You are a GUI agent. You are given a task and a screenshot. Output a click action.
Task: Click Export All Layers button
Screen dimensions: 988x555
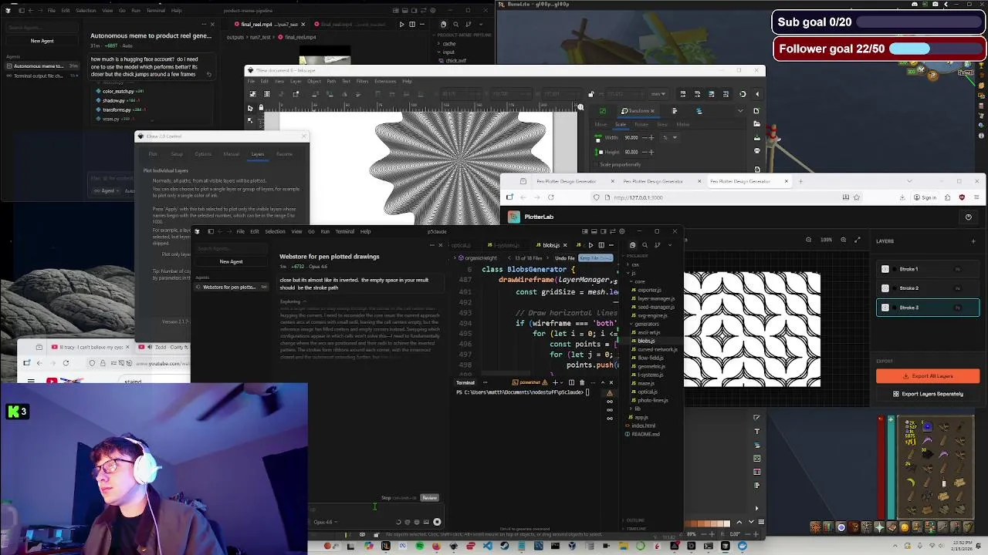(928, 376)
